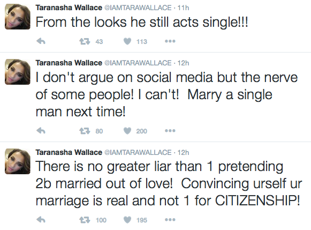Click profile avatar on the third tweet
The height and width of the screenshot is (230, 311).
click(x=18, y=161)
